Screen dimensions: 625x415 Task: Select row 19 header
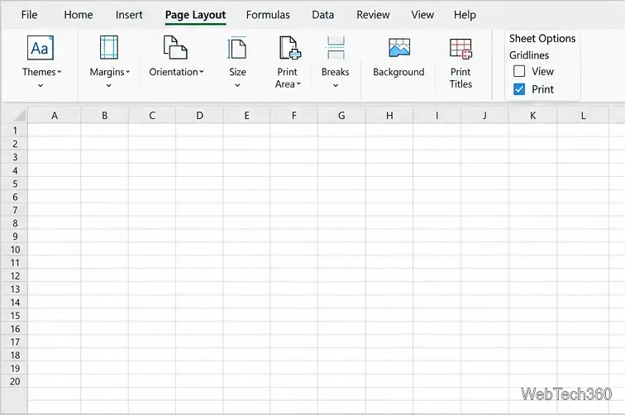click(x=15, y=368)
